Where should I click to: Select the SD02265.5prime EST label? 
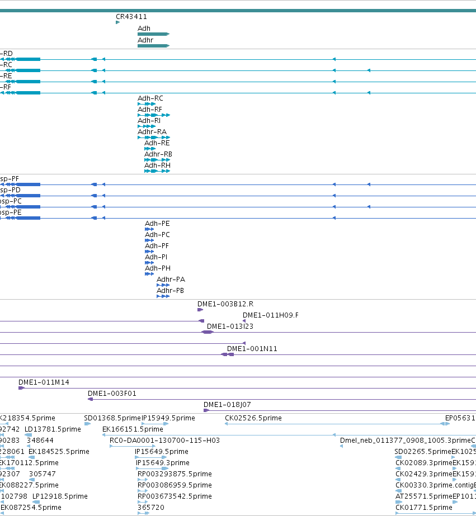tap(423, 452)
